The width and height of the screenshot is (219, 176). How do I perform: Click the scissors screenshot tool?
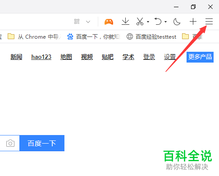tap(140, 21)
